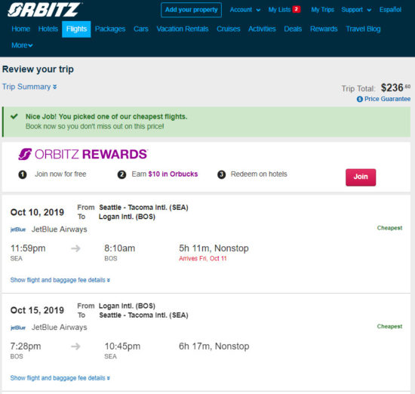This screenshot has height=394, width=415.
Task: Click the JetBlue logo on Oct 15 flight
Action: pos(18,328)
